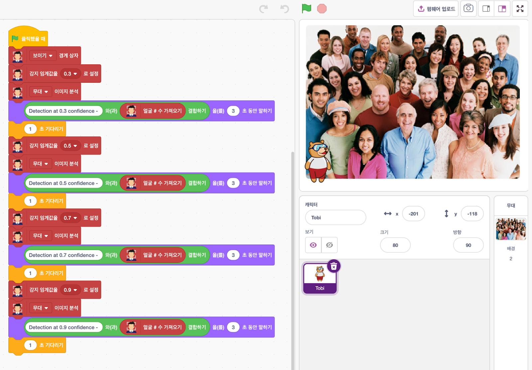This screenshot has width=532, height=370.
Task: Open the 0.9 threshold dropdown
Action: [x=70, y=290]
